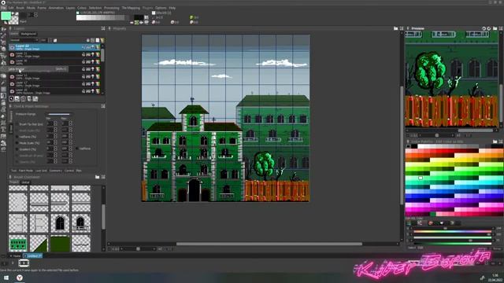Click the transparent background color swatch
The width and height of the screenshot is (504, 283).
click(13, 20)
